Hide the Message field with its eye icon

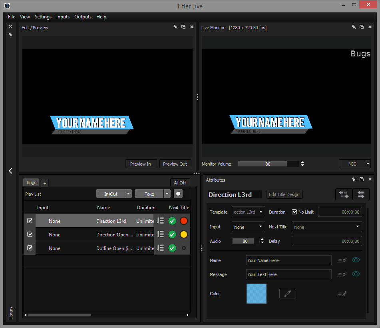pyautogui.click(x=356, y=274)
